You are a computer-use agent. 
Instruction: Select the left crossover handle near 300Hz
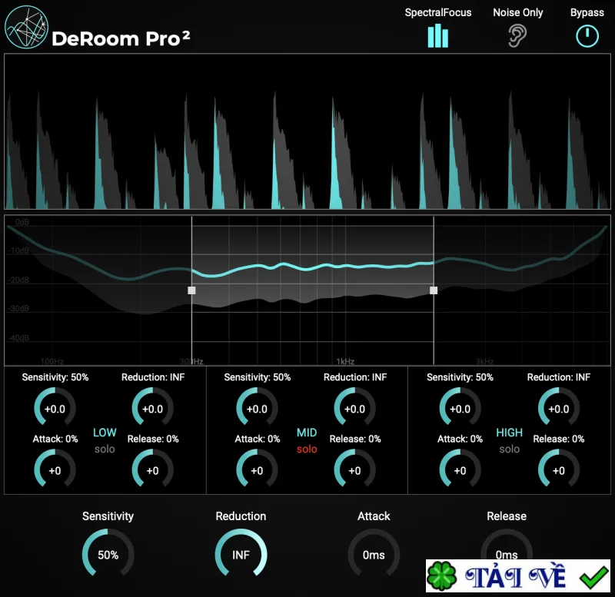click(191, 290)
